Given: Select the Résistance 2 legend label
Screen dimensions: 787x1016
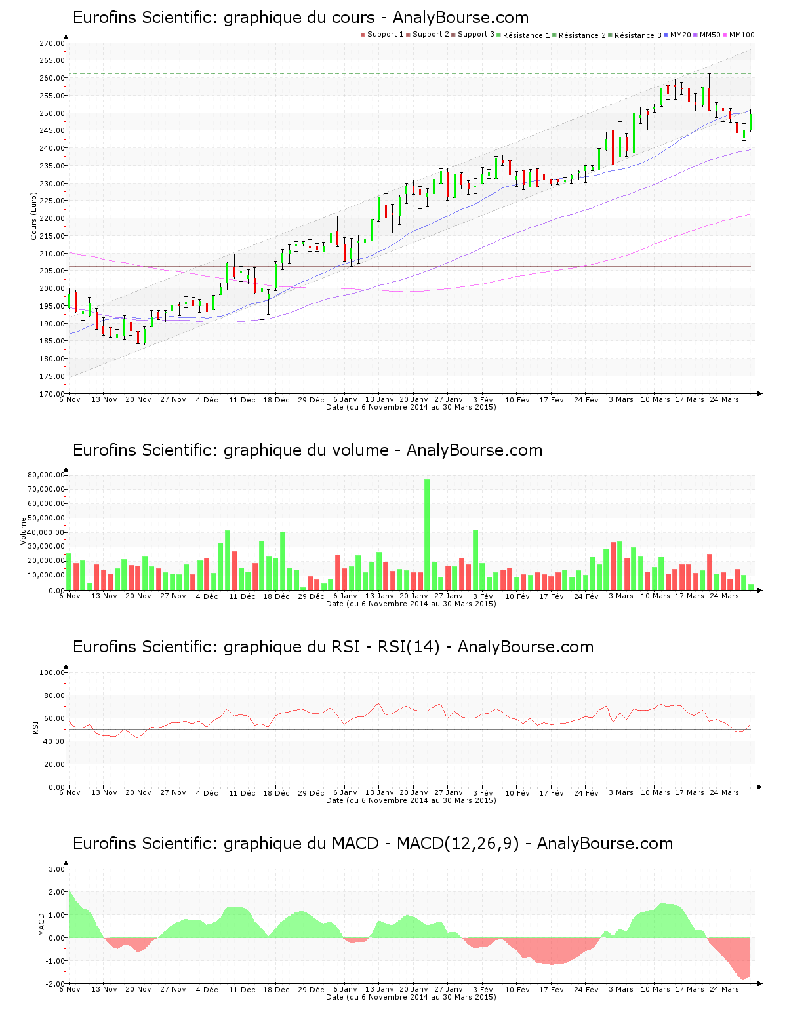Looking at the screenshot, I should pyautogui.click(x=582, y=35).
